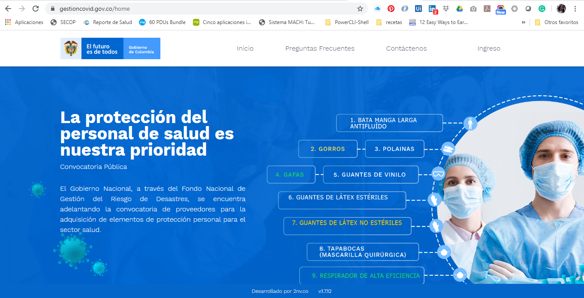Open the Grammarly extension
The width and height of the screenshot is (584, 298).
tap(542, 9)
